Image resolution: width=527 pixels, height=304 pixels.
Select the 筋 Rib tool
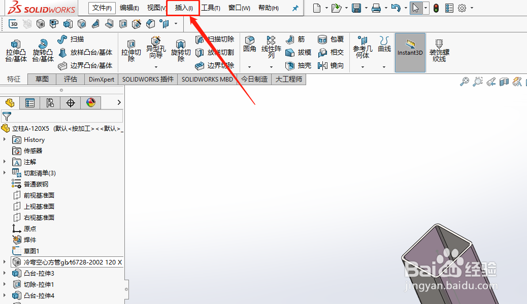(x=295, y=39)
